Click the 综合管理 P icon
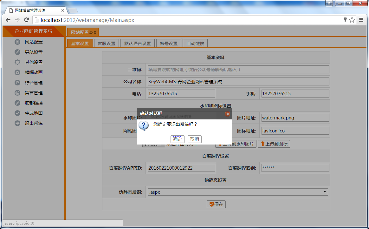This screenshot has width=369, height=229. pos(17,83)
